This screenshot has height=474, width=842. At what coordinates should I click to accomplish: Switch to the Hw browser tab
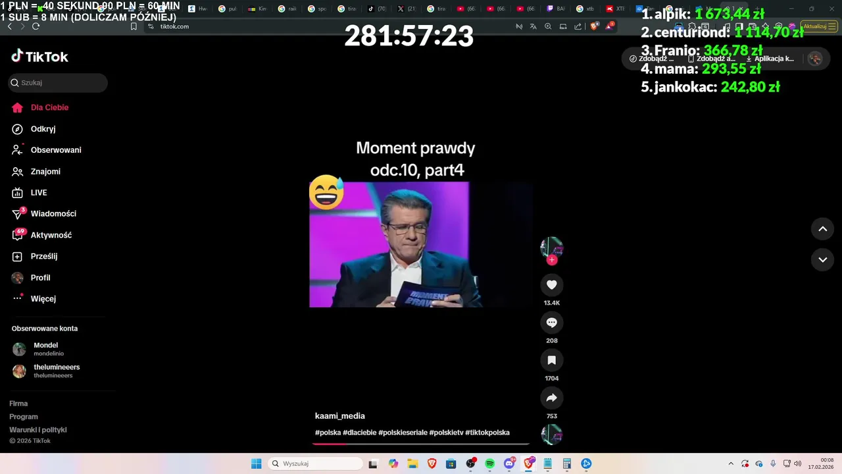pyautogui.click(x=197, y=9)
